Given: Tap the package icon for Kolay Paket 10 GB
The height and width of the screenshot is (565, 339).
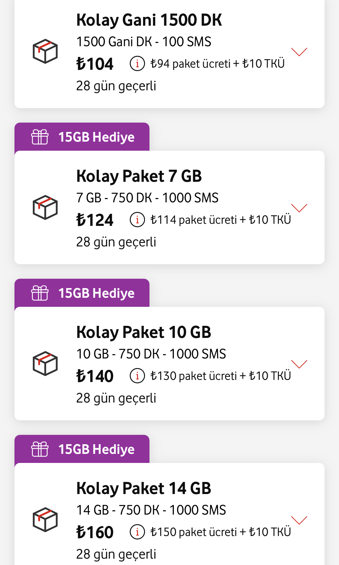Looking at the screenshot, I should tap(45, 364).
